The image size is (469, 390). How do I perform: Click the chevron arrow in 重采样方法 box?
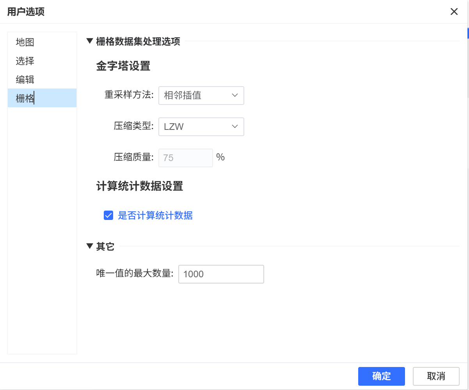coord(234,95)
